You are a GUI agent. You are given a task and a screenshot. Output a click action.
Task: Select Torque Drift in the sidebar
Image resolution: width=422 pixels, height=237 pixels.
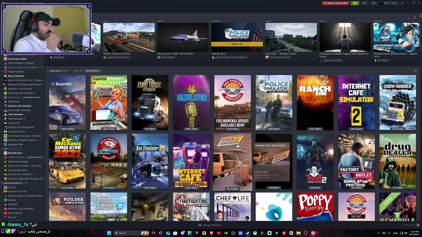click(x=14, y=123)
